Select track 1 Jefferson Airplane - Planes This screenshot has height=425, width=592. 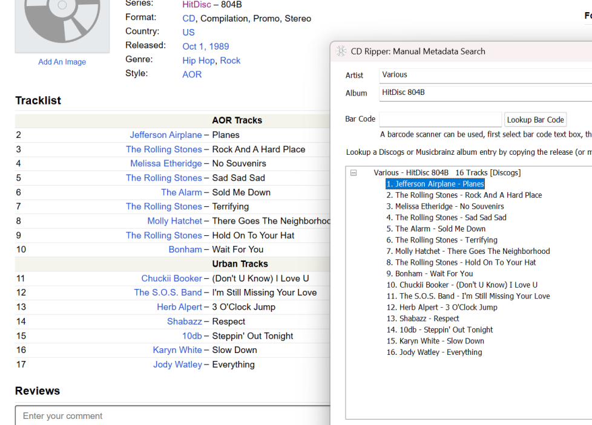(435, 184)
